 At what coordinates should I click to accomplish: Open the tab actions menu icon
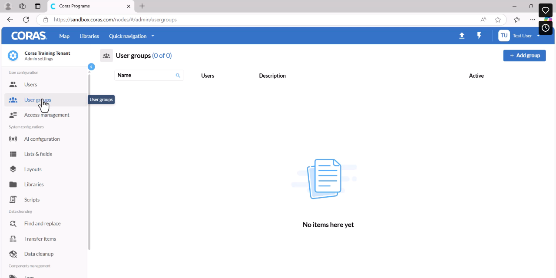click(x=37, y=6)
